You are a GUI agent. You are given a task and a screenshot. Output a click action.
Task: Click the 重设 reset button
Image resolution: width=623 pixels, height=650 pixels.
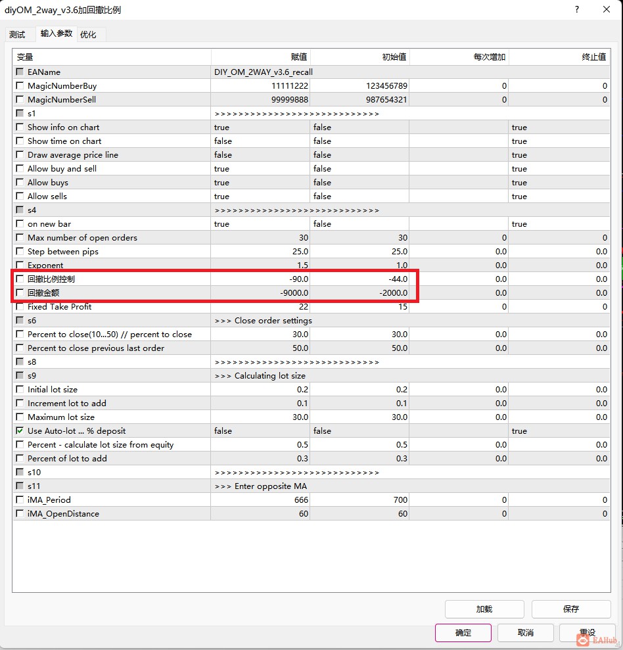pos(588,633)
